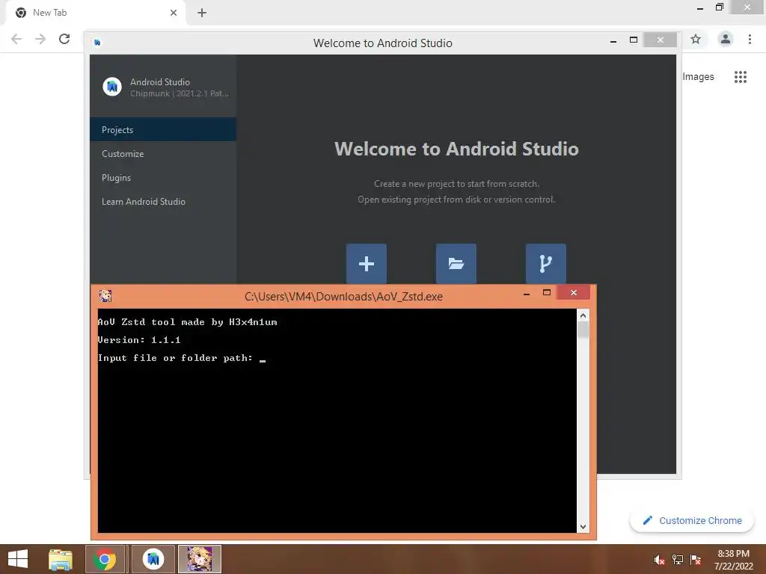Close the AoV_Zstd console window

pyautogui.click(x=574, y=292)
